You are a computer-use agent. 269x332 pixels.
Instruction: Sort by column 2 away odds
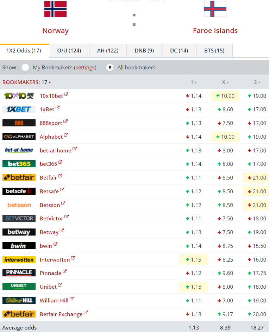point(257,82)
